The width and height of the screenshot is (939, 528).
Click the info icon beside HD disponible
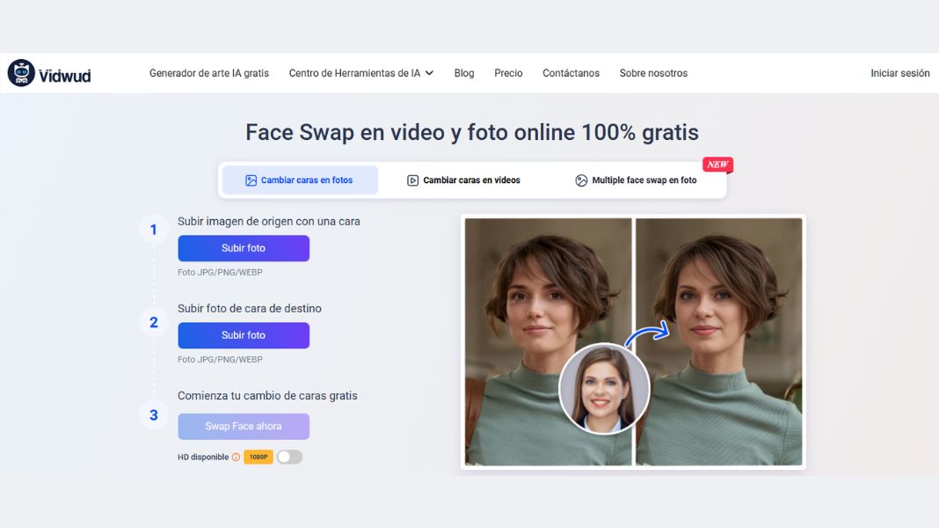[x=236, y=458]
